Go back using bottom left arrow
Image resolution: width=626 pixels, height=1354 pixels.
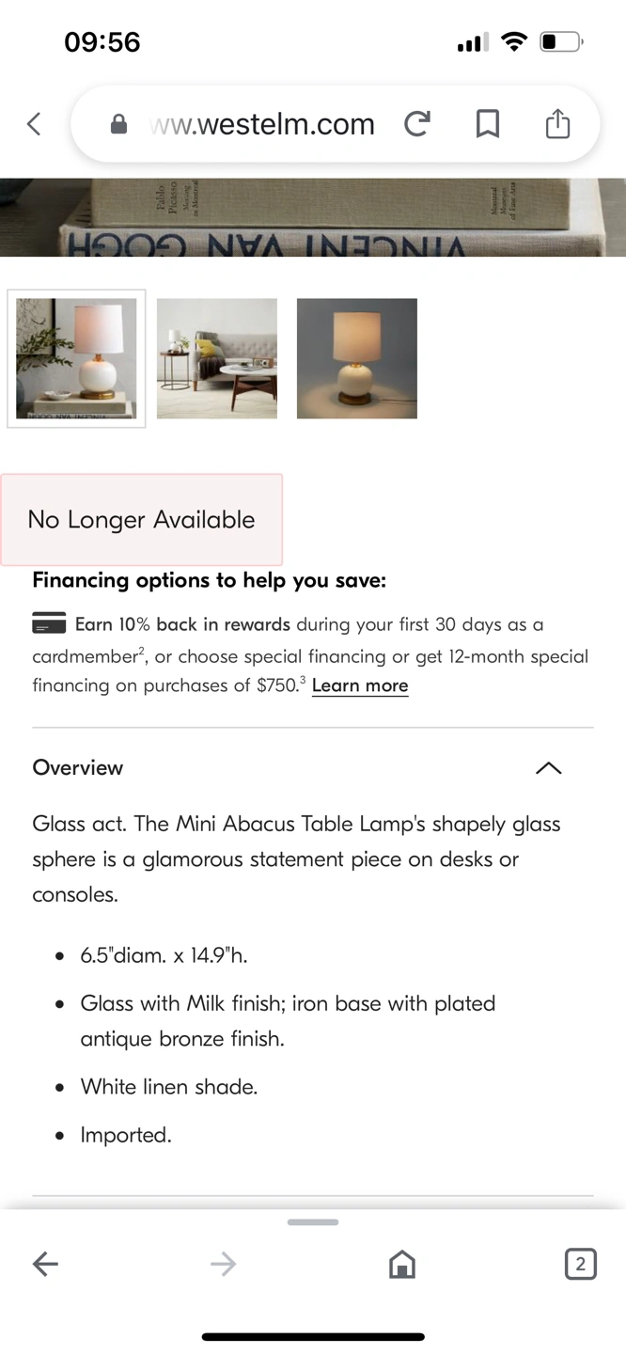(45, 1265)
